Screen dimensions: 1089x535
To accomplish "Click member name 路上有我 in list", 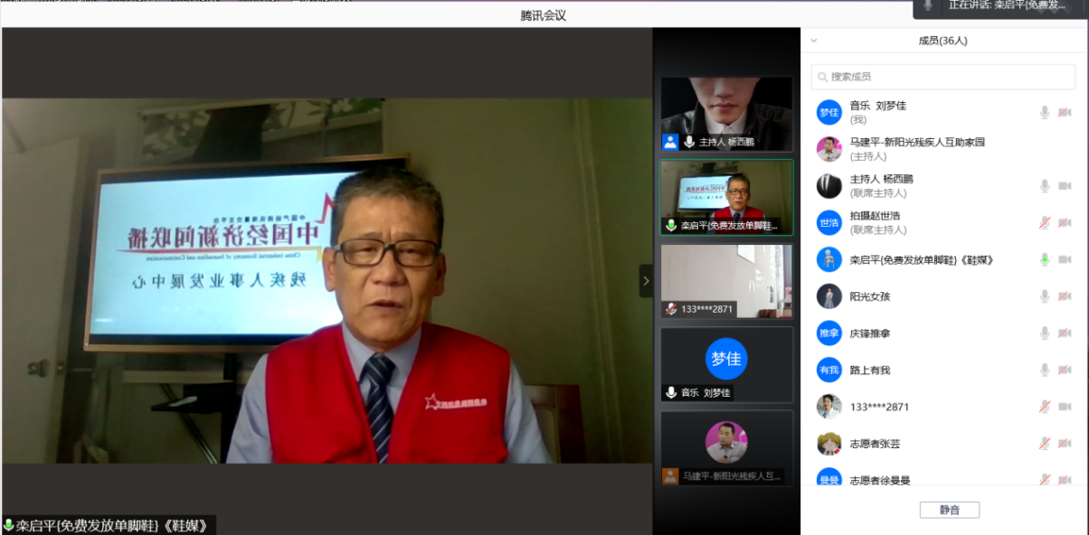I will pyautogui.click(x=870, y=370).
